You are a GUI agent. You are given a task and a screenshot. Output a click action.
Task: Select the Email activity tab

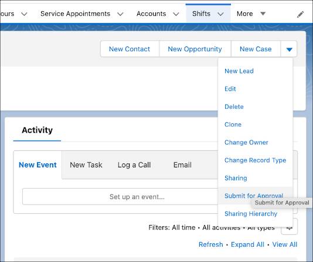(x=182, y=165)
